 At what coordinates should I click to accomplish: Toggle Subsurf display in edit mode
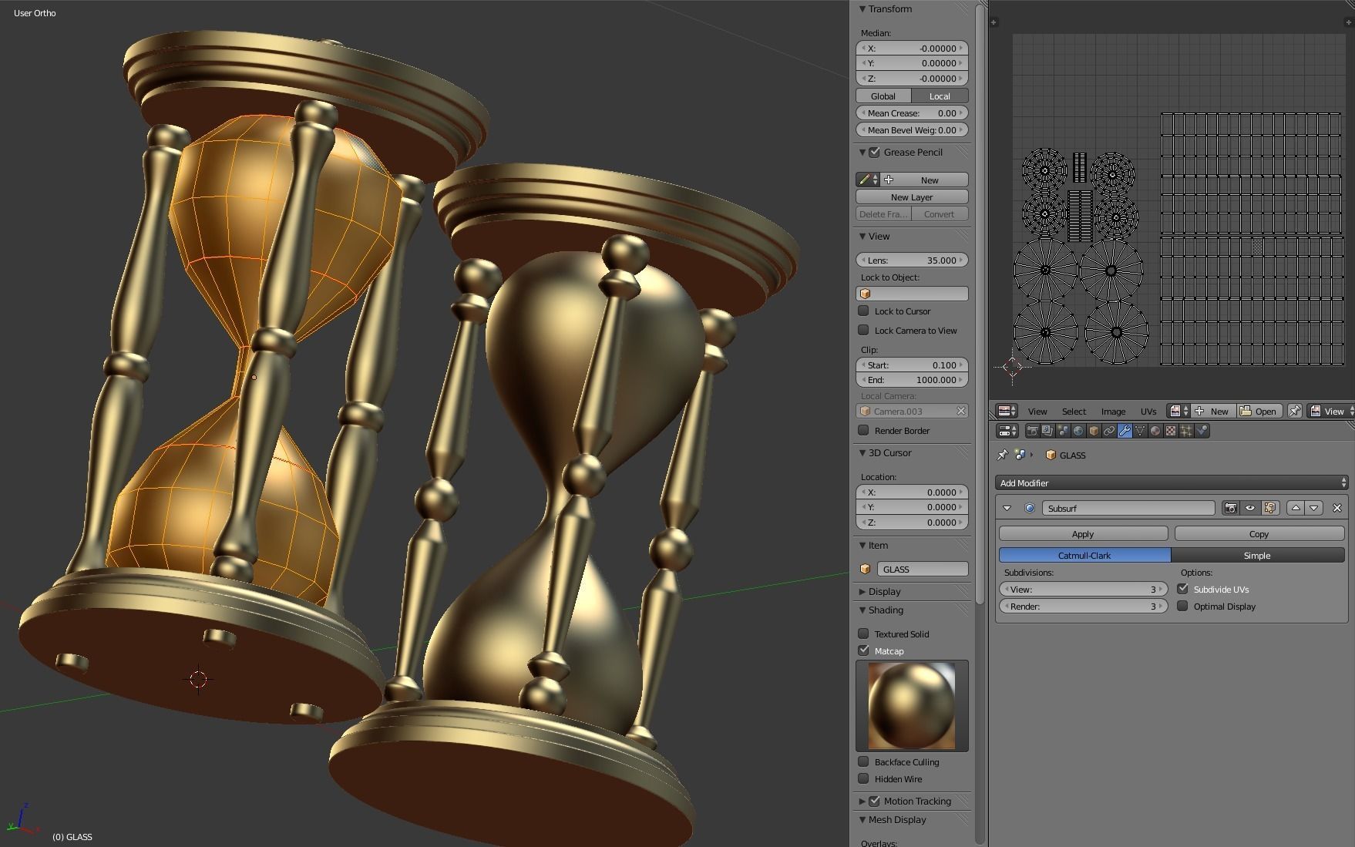1270,508
